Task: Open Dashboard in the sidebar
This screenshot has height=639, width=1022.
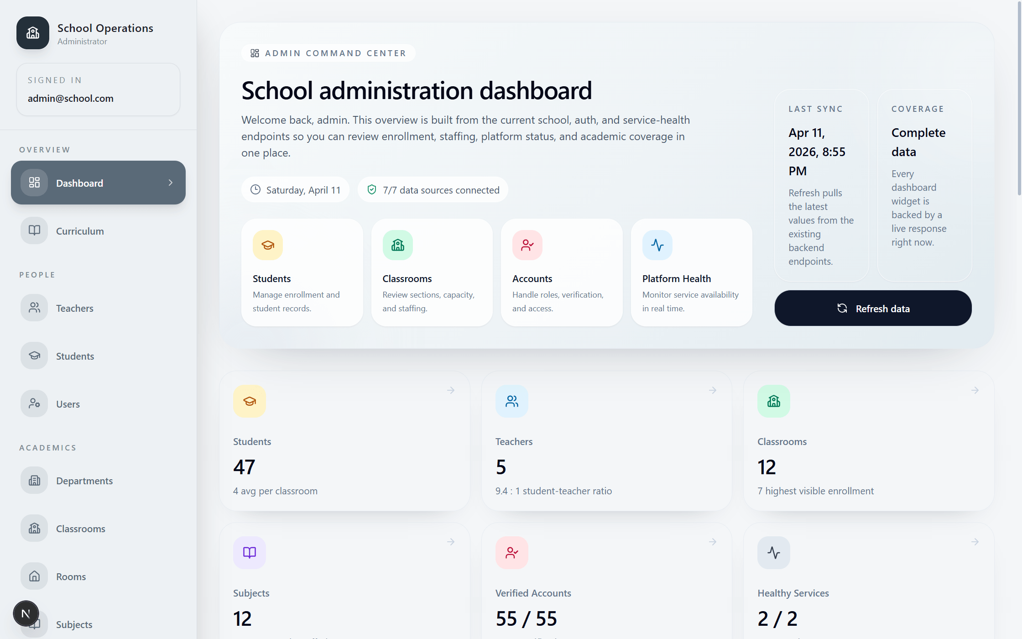Action: point(98,183)
